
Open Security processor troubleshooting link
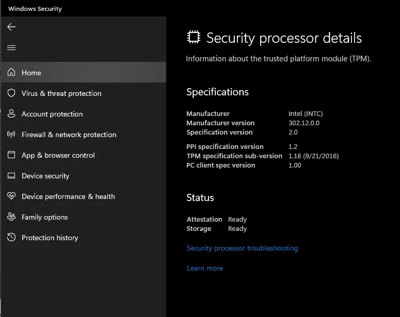243,248
